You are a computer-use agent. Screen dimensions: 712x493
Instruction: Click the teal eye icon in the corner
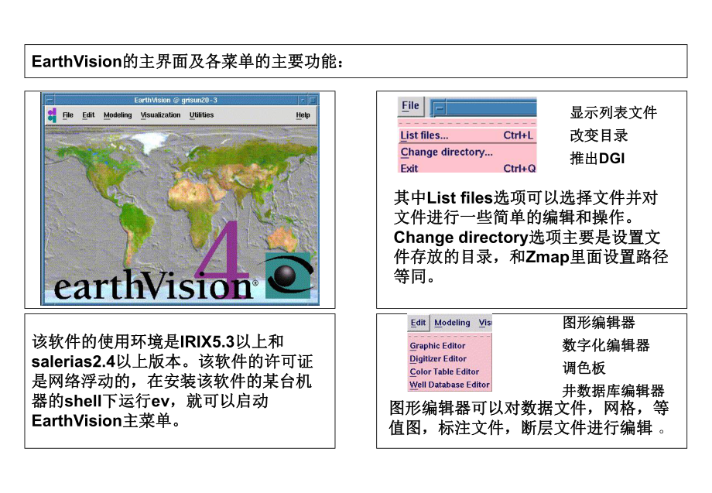(x=288, y=276)
